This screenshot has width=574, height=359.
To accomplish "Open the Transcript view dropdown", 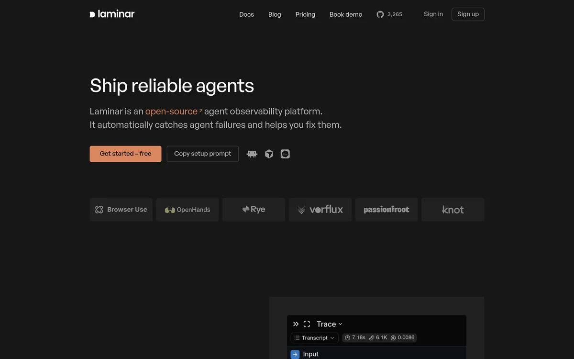I will click(x=314, y=338).
